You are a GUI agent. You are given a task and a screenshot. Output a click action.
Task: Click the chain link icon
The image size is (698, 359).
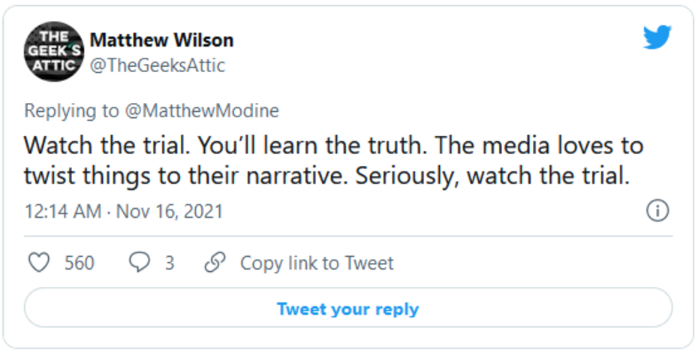pyautogui.click(x=215, y=263)
